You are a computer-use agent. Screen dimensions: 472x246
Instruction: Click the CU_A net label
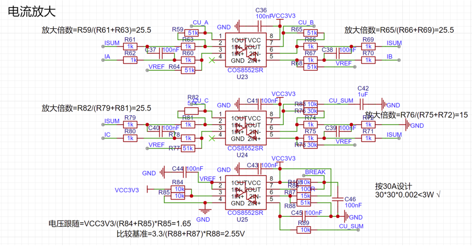coord(200,22)
